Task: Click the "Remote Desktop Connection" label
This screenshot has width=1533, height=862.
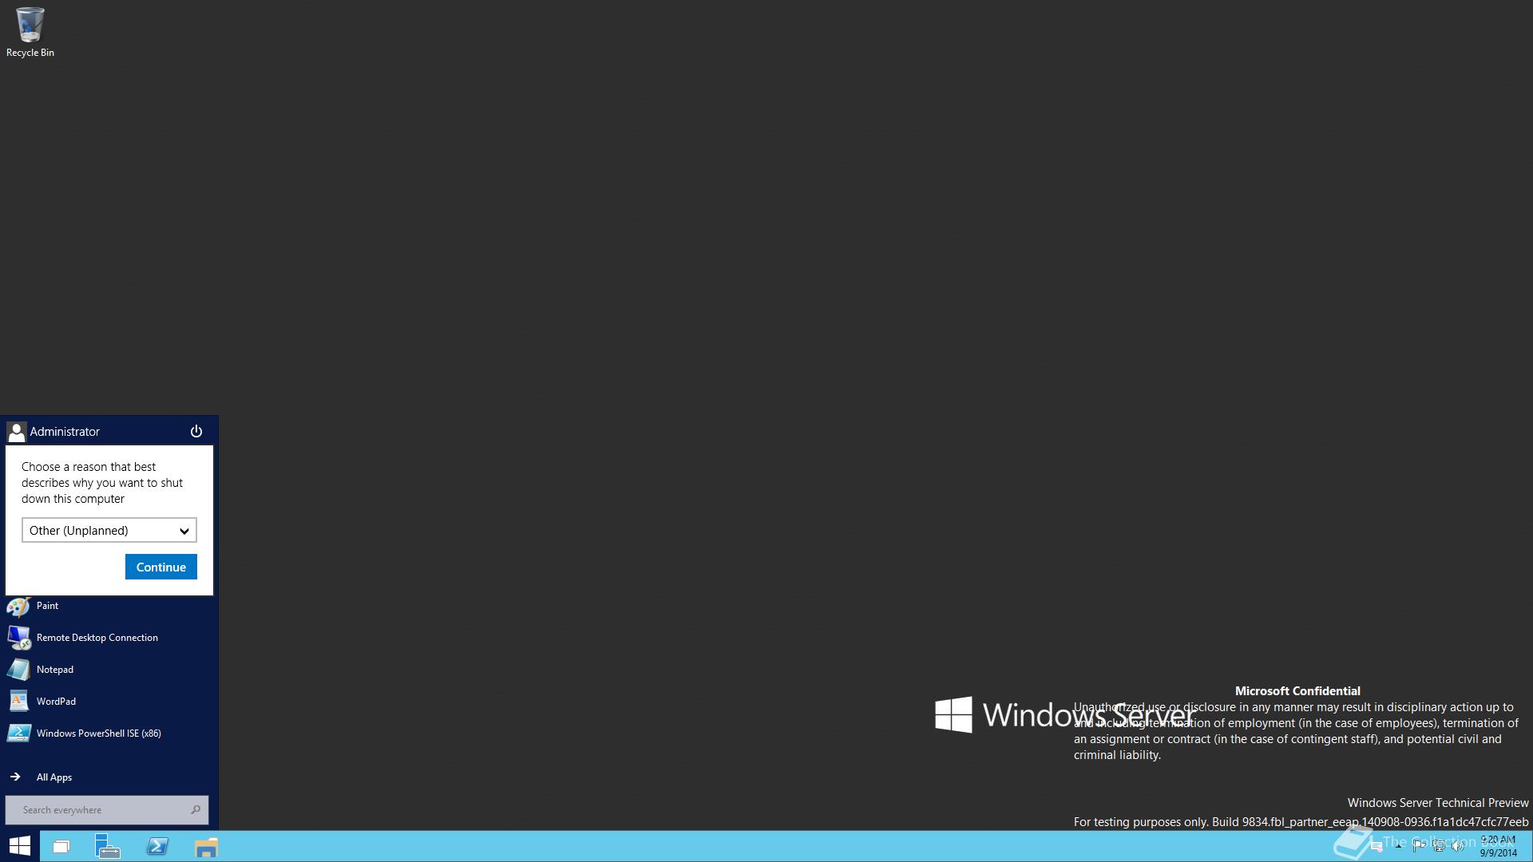Action: coord(97,637)
